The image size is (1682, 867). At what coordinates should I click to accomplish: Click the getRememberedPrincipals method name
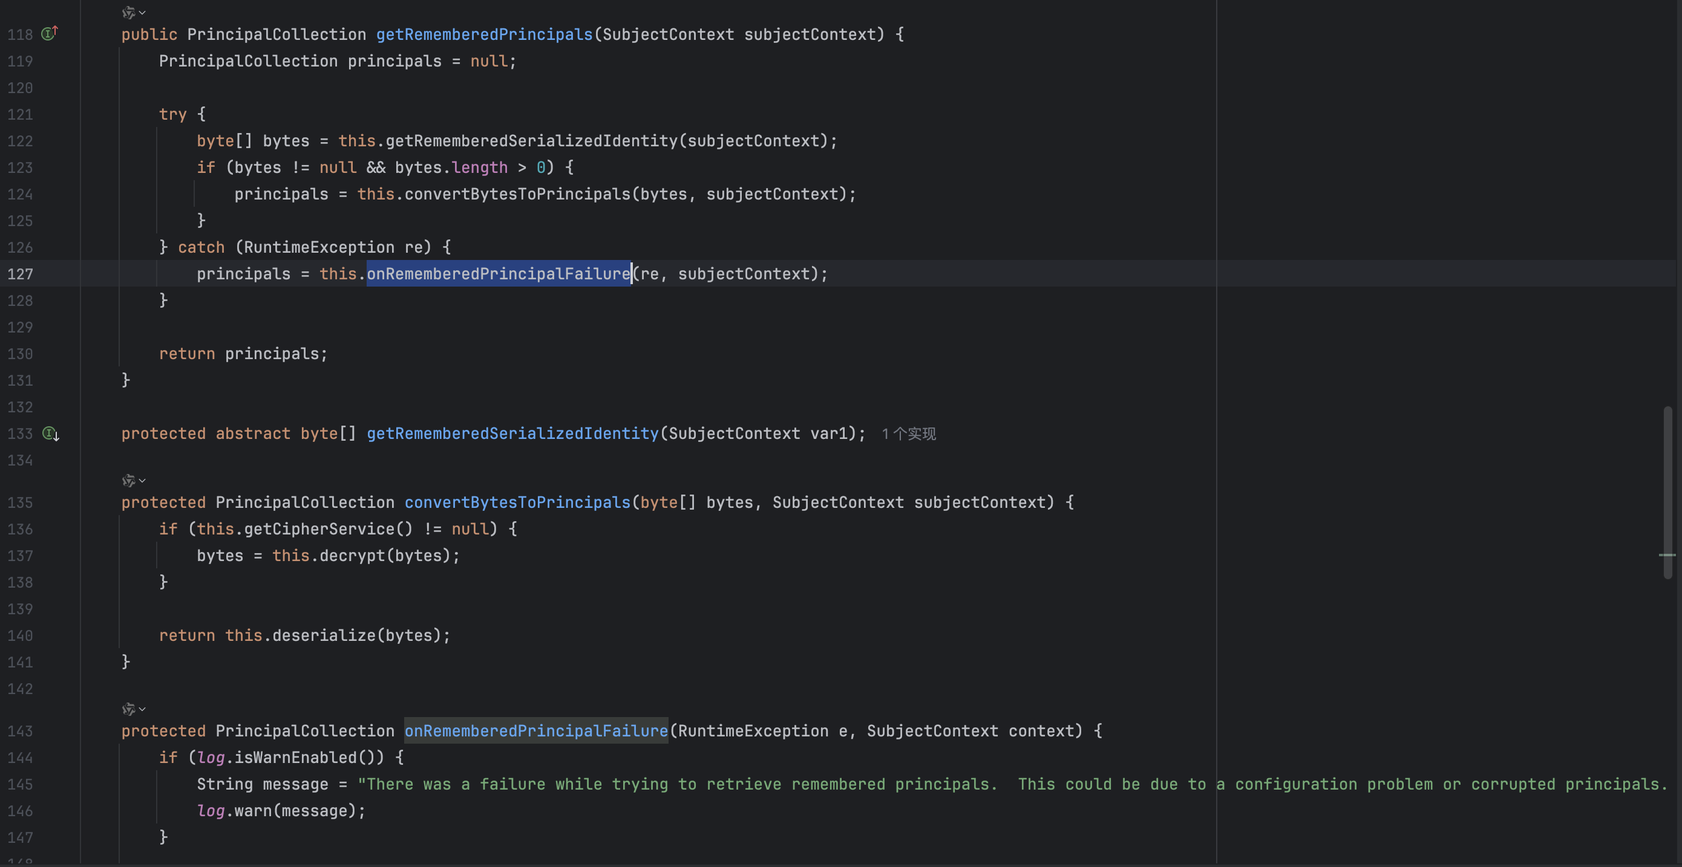click(x=484, y=34)
